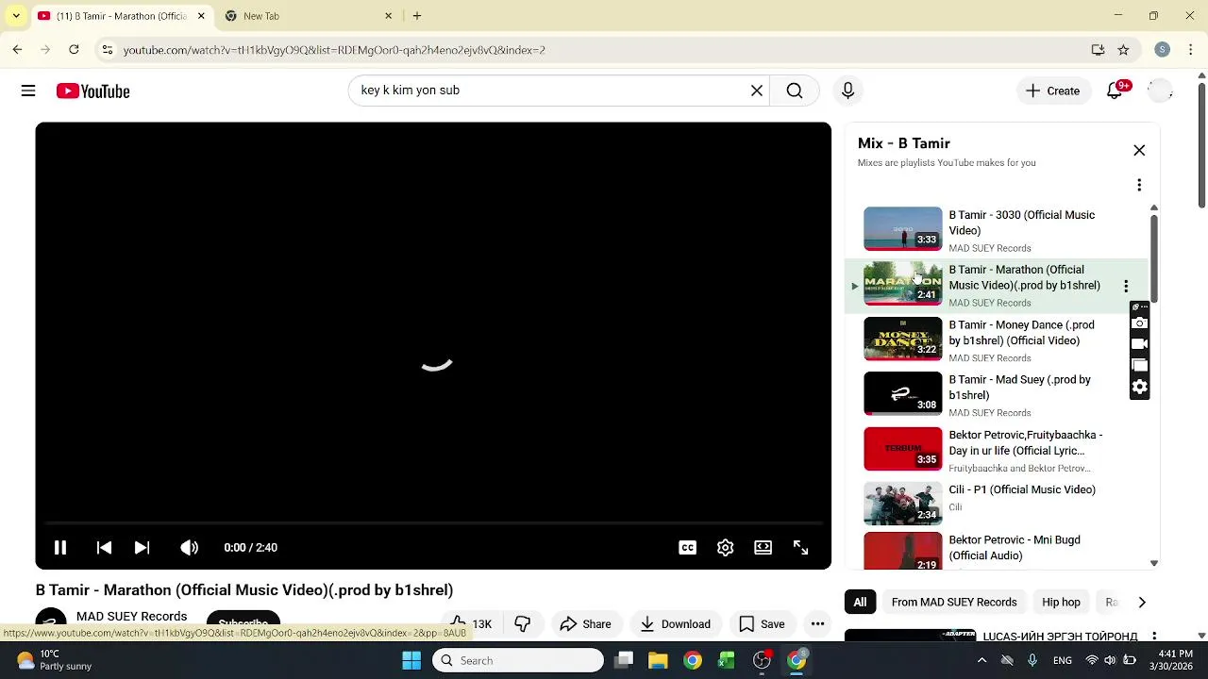
Task: Open the Chrome profile avatar
Action: pyautogui.click(x=1163, y=49)
